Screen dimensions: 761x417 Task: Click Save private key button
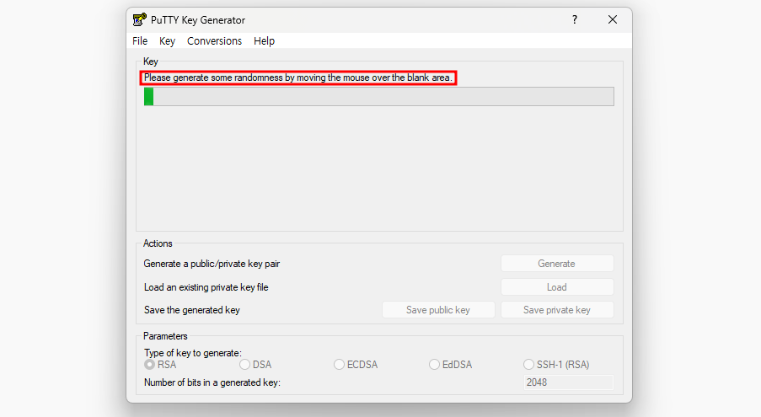(557, 310)
